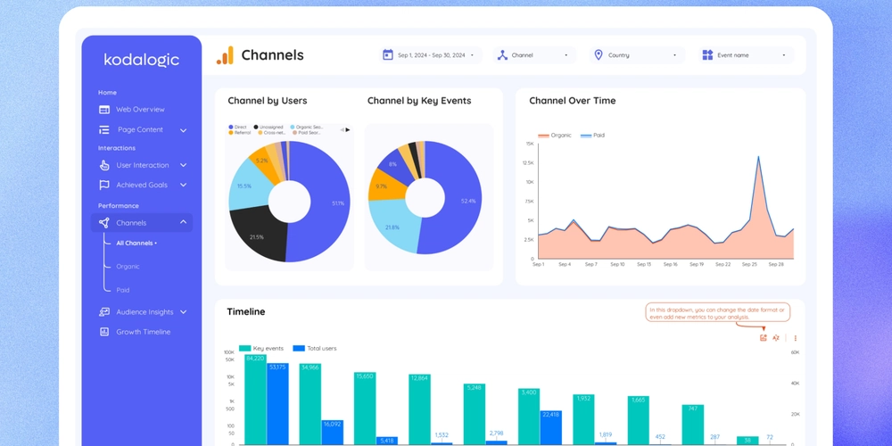Image resolution: width=892 pixels, height=446 pixels.
Task: Click Channel Over Time heading
Action: pos(573,101)
